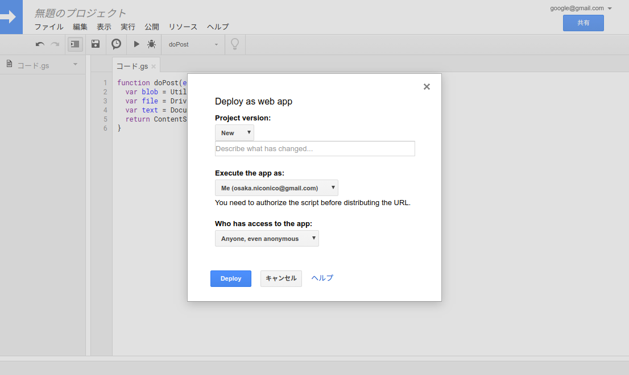The image size is (629, 375).
Task: Open the ファイル menu
Action: pos(49,26)
